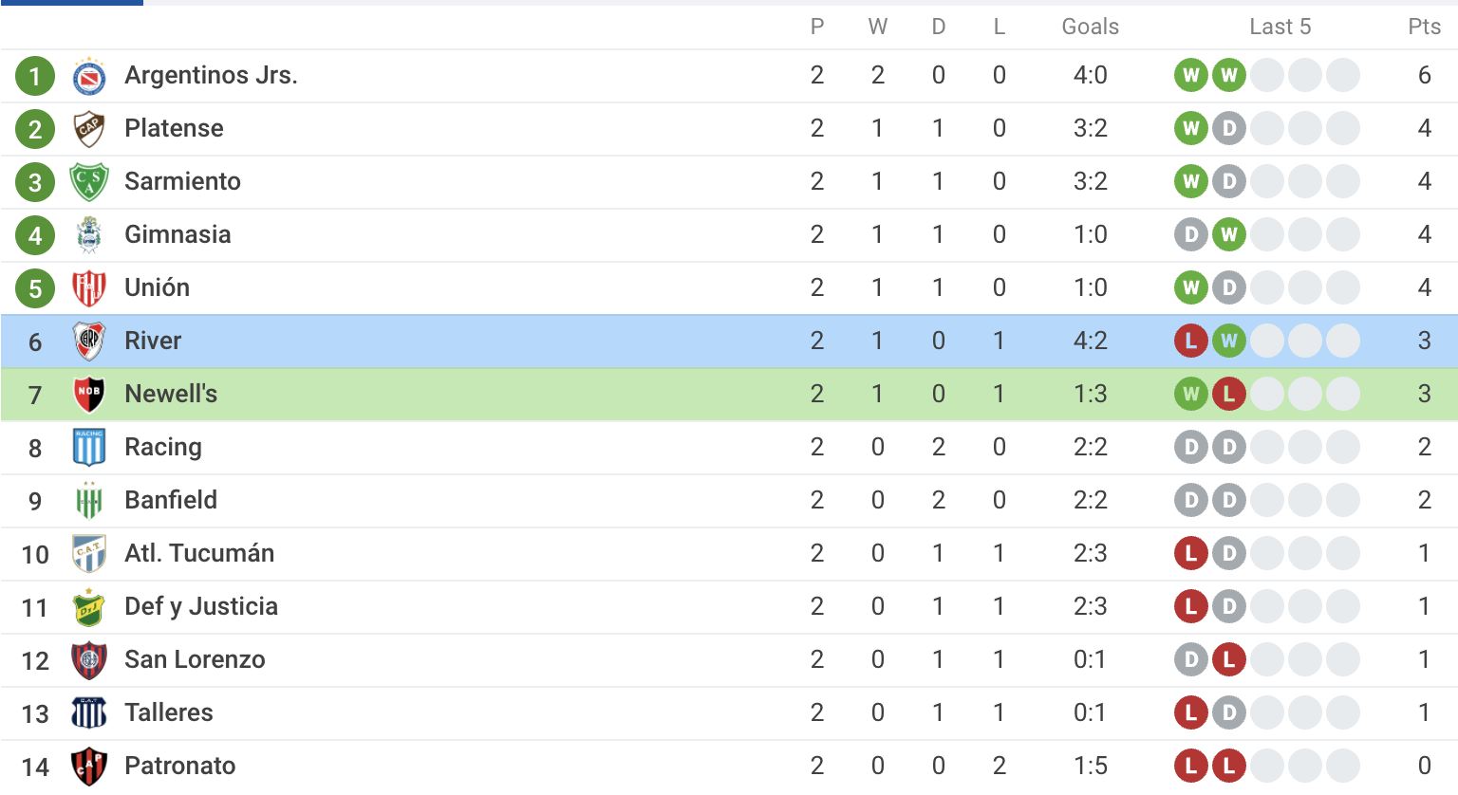This screenshot has width=1458, height=795.
Task: Click the Racing striped crest
Action: [x=89, y=448]
